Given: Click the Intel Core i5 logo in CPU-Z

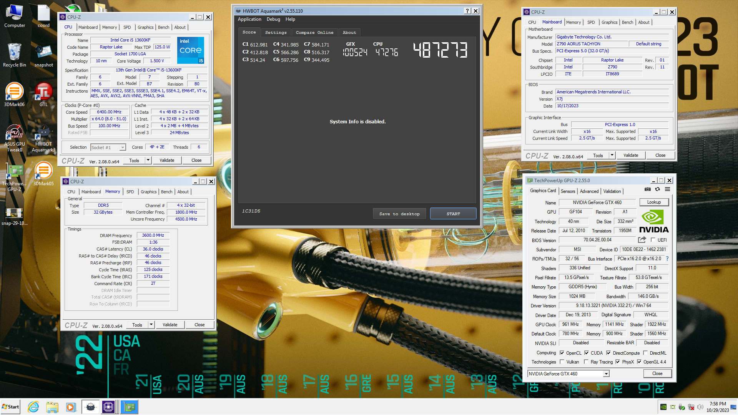Looking at the screenshot, I should pyautogui.click(x=191, y=50).
